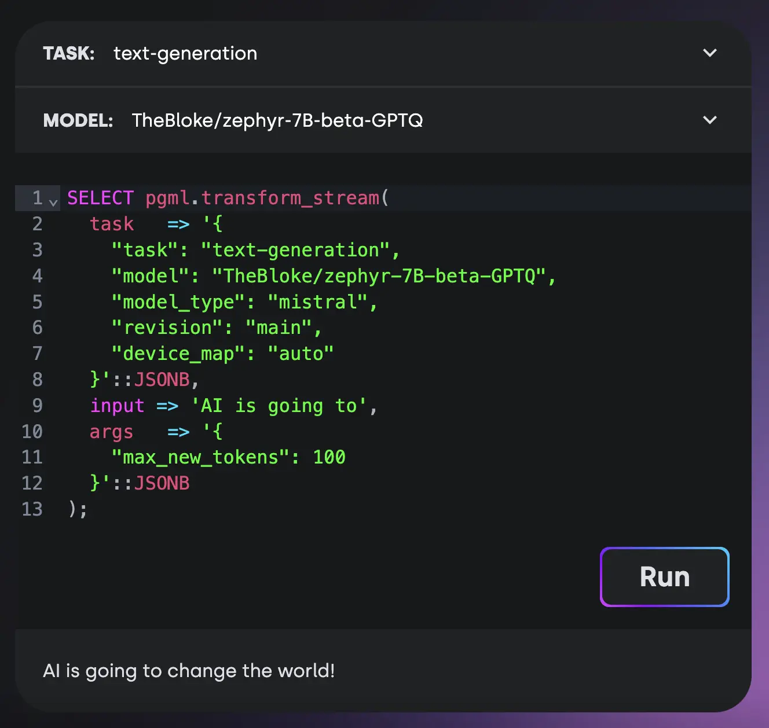Screen dimensions: 769x728
Task: Click the bold MODEL: label
Action: (78, 120)
